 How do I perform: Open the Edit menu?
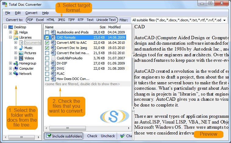(x=18, y=13)
